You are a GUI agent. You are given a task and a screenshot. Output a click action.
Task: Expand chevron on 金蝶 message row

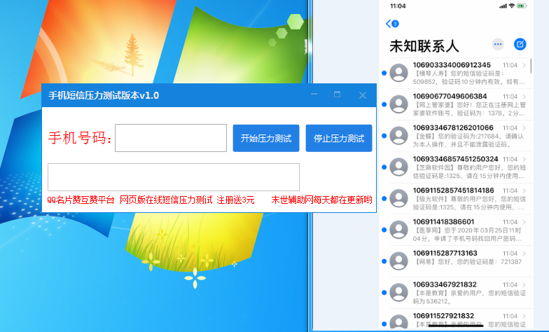pos(524,127)
